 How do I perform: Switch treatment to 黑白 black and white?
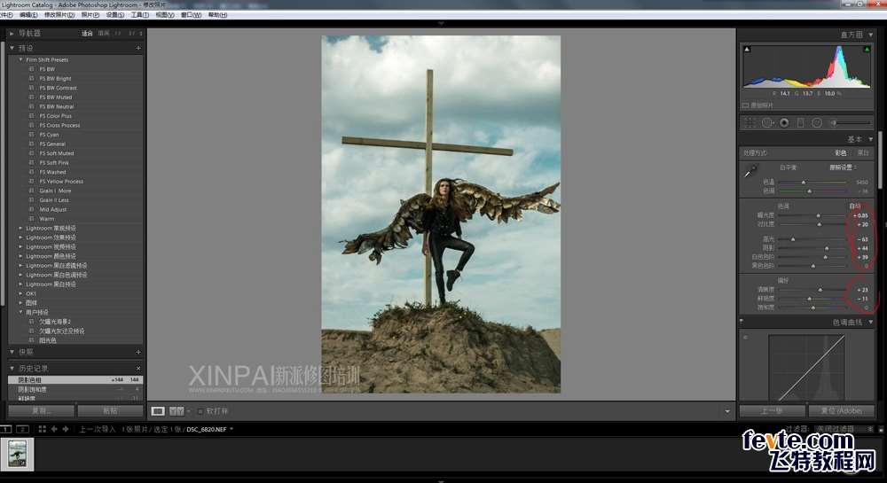click(x=862, y=153)
